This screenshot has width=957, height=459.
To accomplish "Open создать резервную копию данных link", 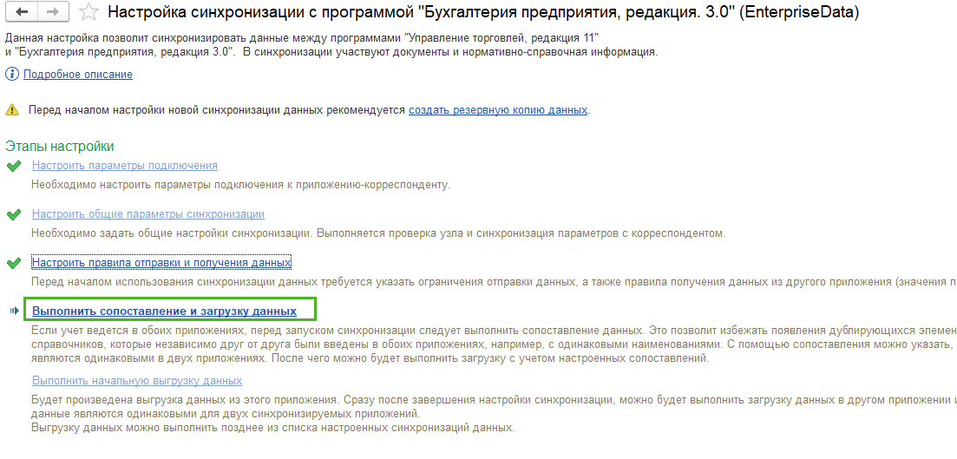I will click(x=498, y=110).
